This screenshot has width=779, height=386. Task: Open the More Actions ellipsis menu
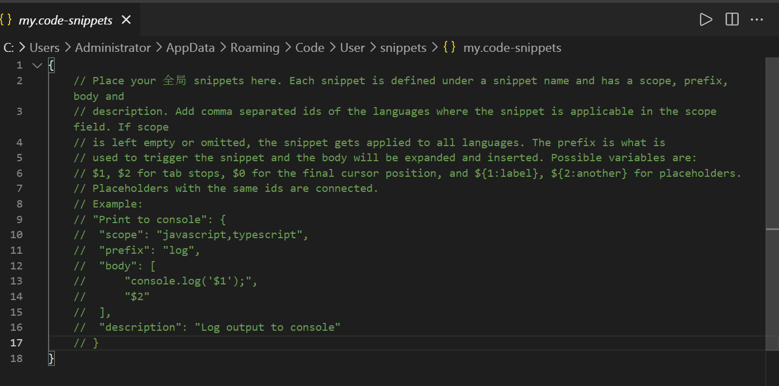coord(757,20)
